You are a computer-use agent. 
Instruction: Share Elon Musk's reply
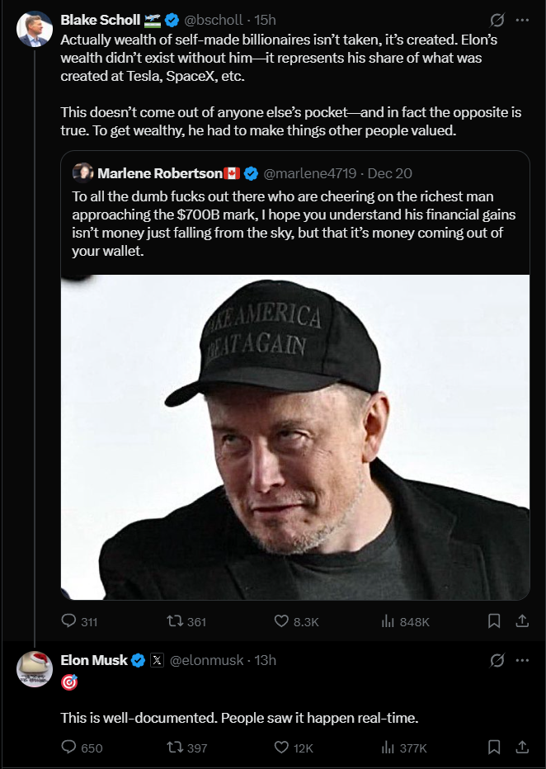pos(521,748)
